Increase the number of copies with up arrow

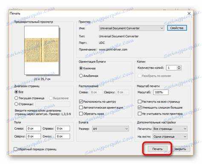pos(179,66)
